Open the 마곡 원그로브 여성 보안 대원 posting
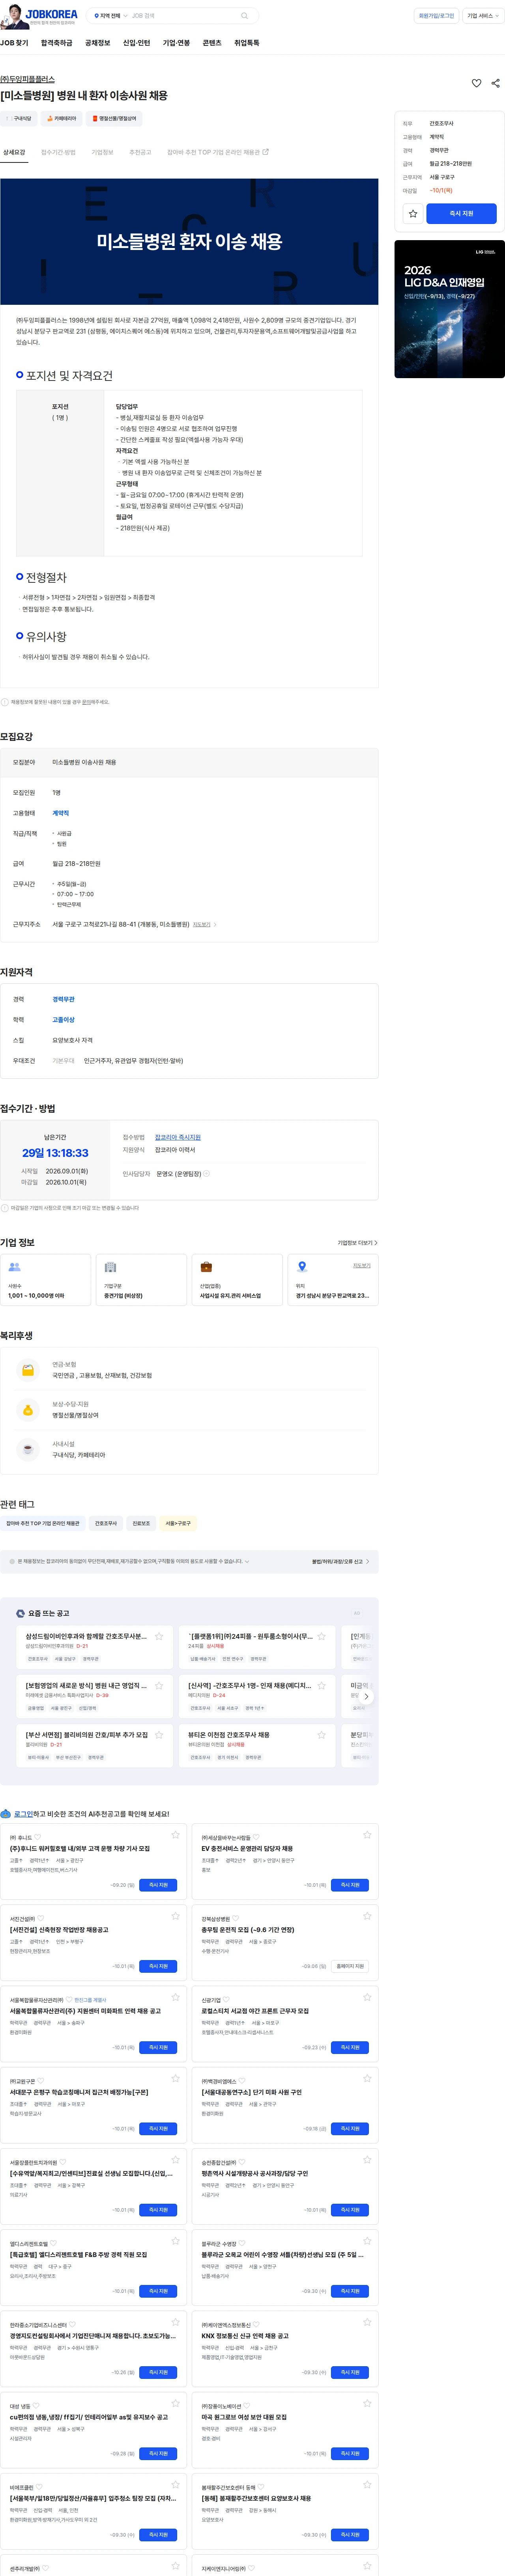Viewport: 505px width, 2576px height. [x=244, y=2417]
